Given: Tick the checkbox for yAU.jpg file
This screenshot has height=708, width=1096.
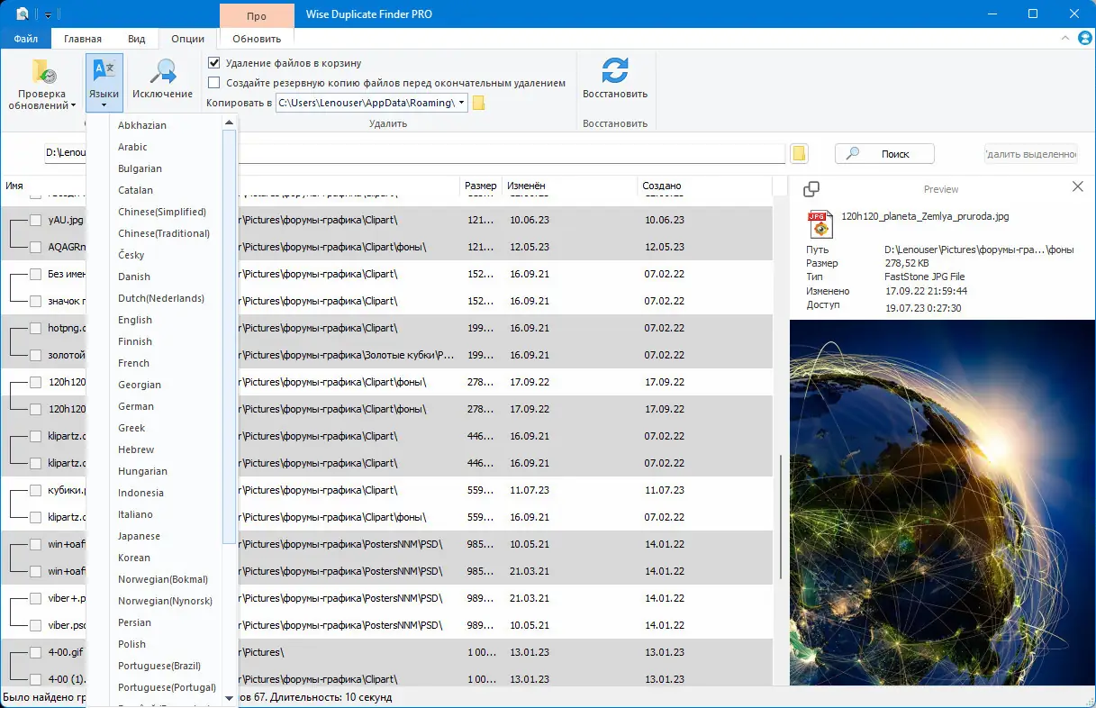Looking at the screenshot, I should coord(35,220).
